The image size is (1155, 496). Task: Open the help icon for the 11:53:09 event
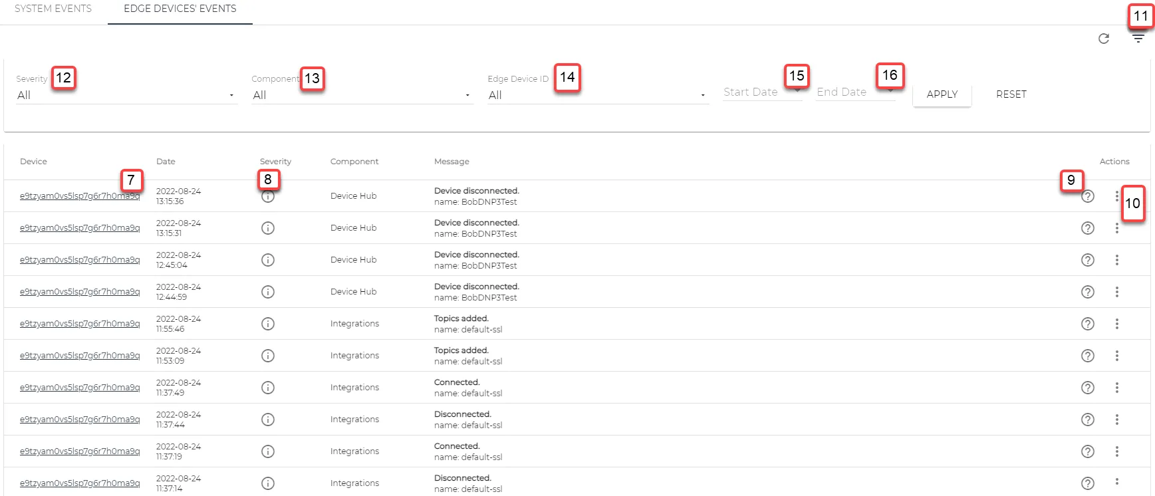pyautogui.click(x=1088, y=356)
